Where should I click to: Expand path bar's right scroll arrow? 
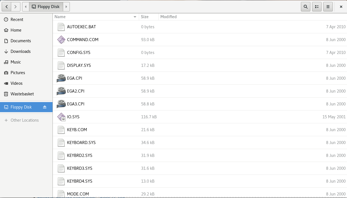point(66,7)
